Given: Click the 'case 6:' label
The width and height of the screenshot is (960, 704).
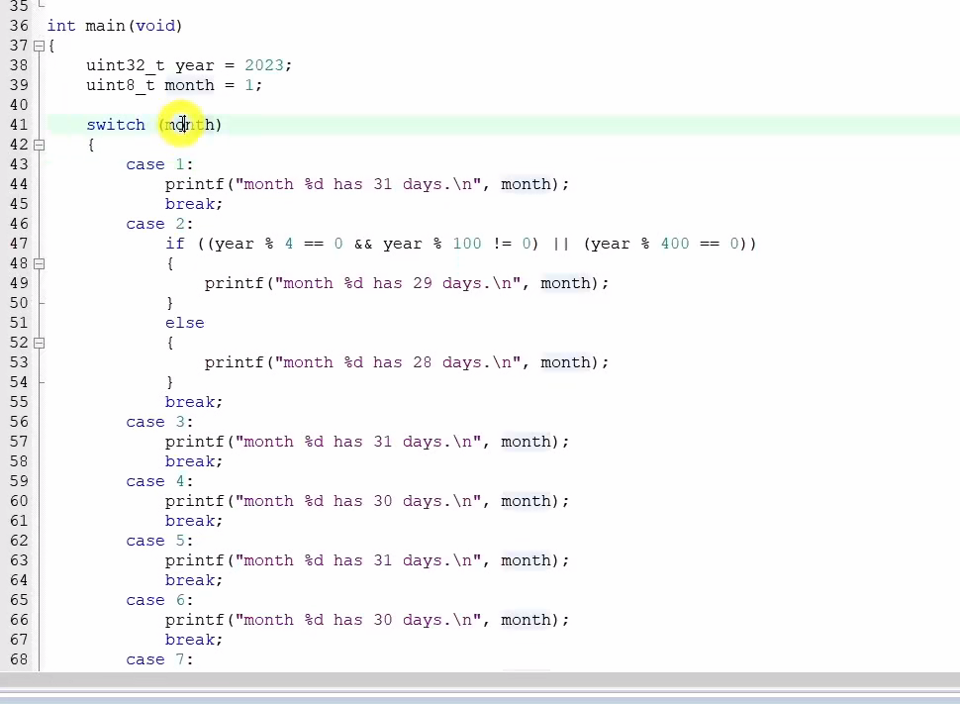Looking at the screenshot, I should [159, 600].
